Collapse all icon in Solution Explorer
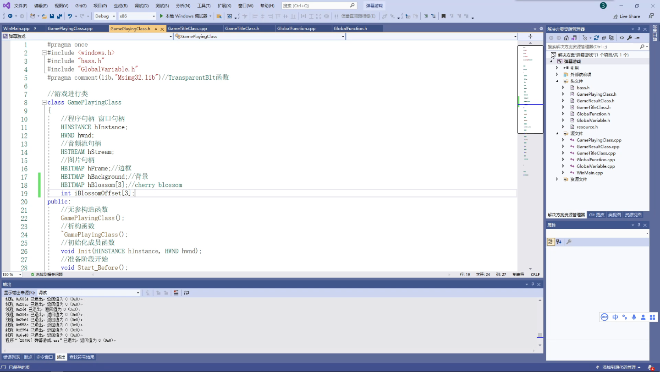 pos(604,38)
